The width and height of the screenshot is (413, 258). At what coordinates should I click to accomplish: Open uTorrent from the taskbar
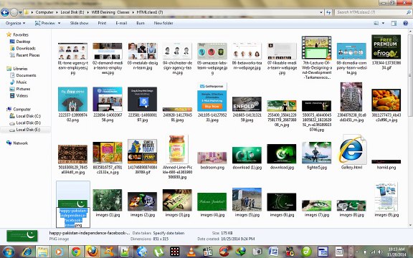158,252
